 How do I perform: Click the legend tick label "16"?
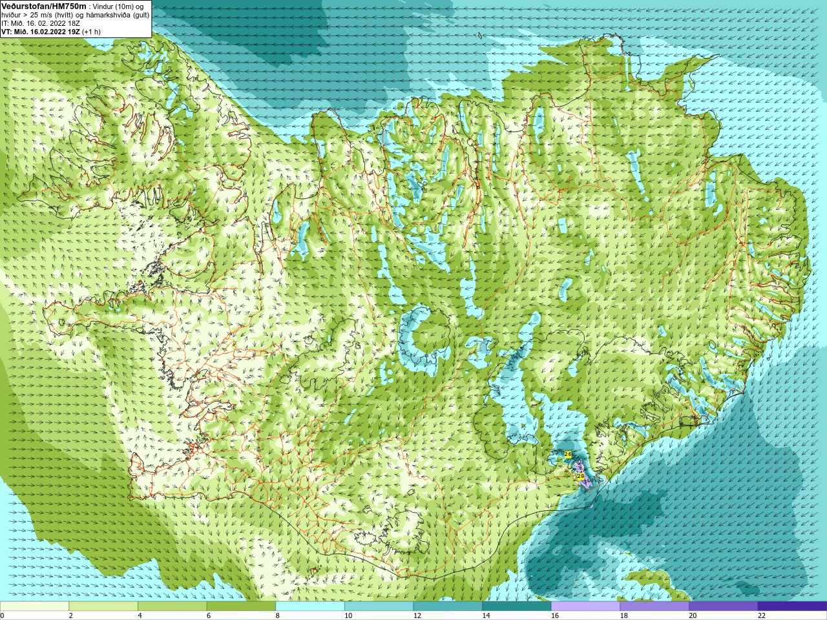click(x=555, y=616)
